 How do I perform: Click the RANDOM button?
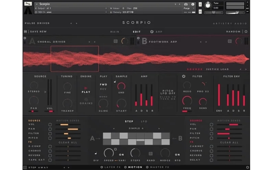[x=233, y=32]
